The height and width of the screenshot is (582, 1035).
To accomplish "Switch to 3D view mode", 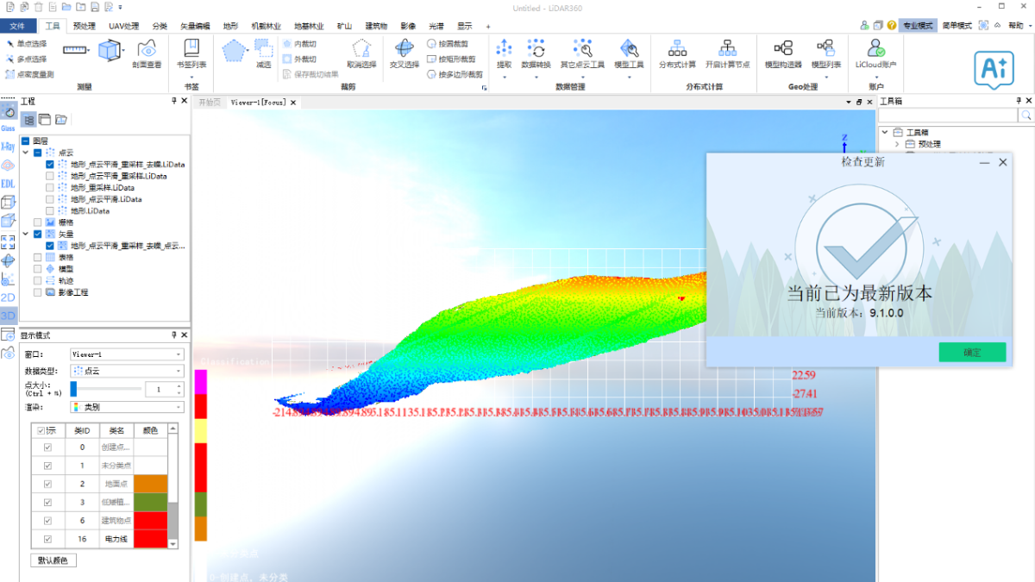I will click(8, 316).
